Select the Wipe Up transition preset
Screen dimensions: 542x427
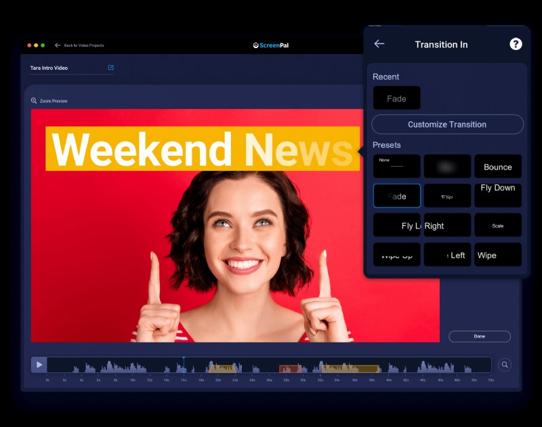tap(396, 255)
